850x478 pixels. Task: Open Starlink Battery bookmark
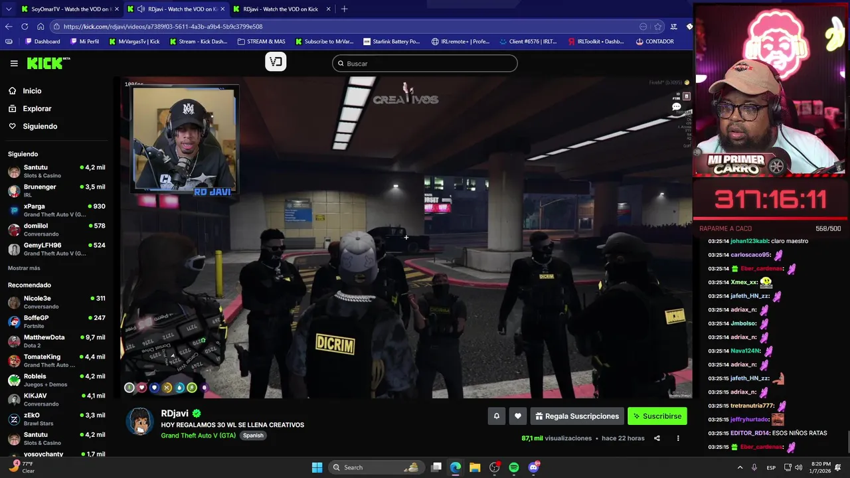coord(390,41)
